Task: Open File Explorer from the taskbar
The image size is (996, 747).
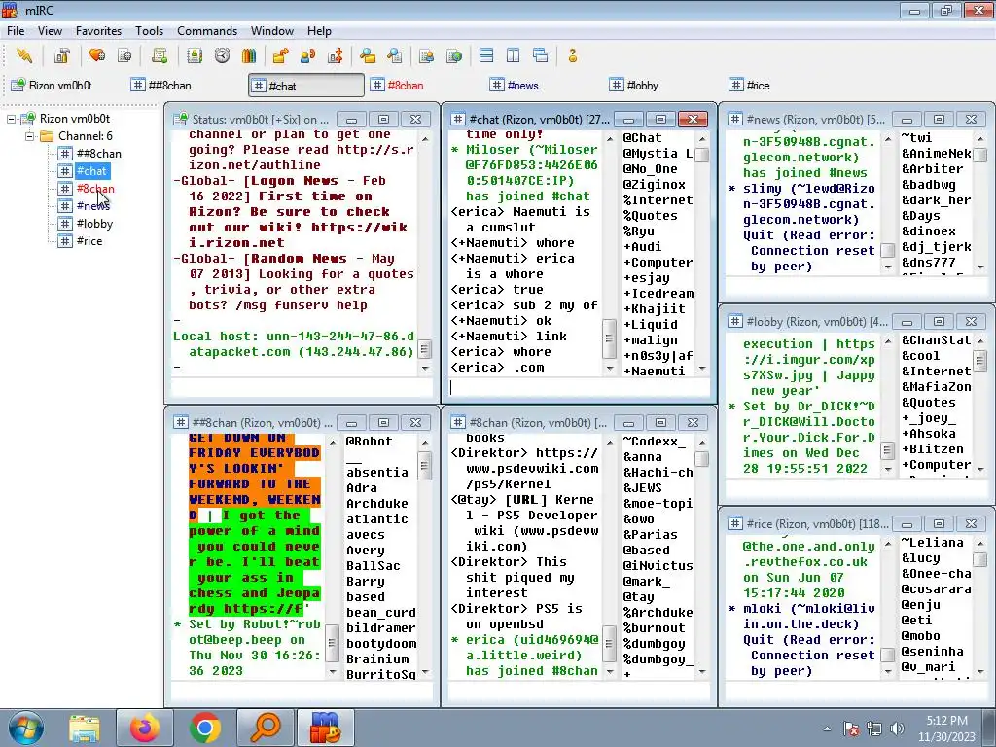Action: [85, 728]
